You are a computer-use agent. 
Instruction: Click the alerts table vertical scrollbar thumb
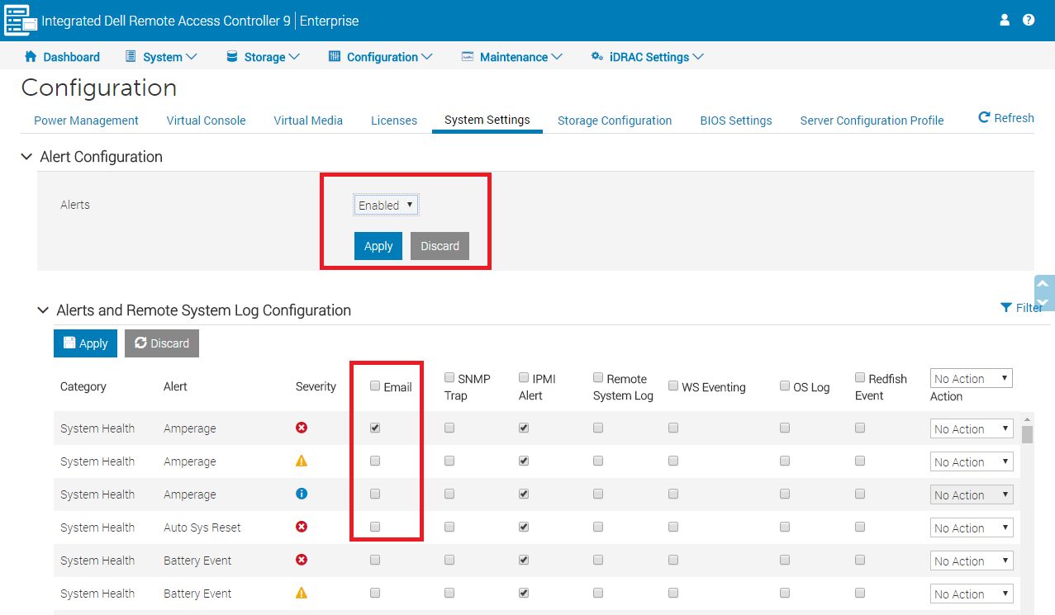[1027, 434]
